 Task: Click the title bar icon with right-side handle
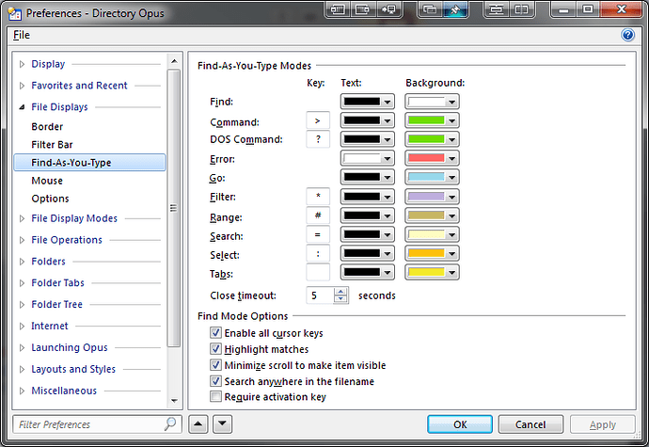(363, 9)
